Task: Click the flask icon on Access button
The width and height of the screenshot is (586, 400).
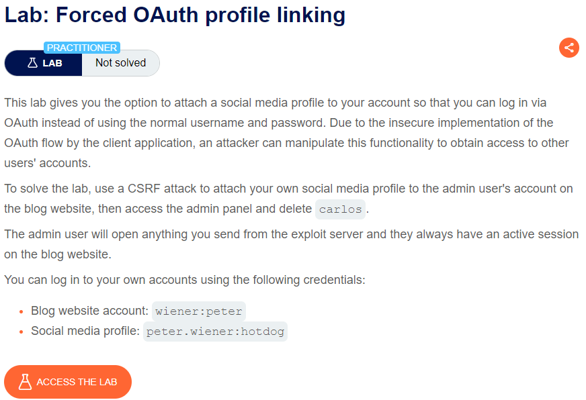Action: (25, 382)
